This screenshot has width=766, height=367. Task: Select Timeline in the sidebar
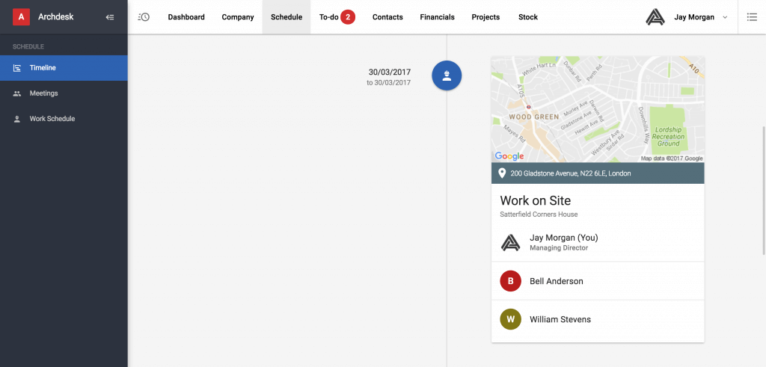click(x=64, y=68)
